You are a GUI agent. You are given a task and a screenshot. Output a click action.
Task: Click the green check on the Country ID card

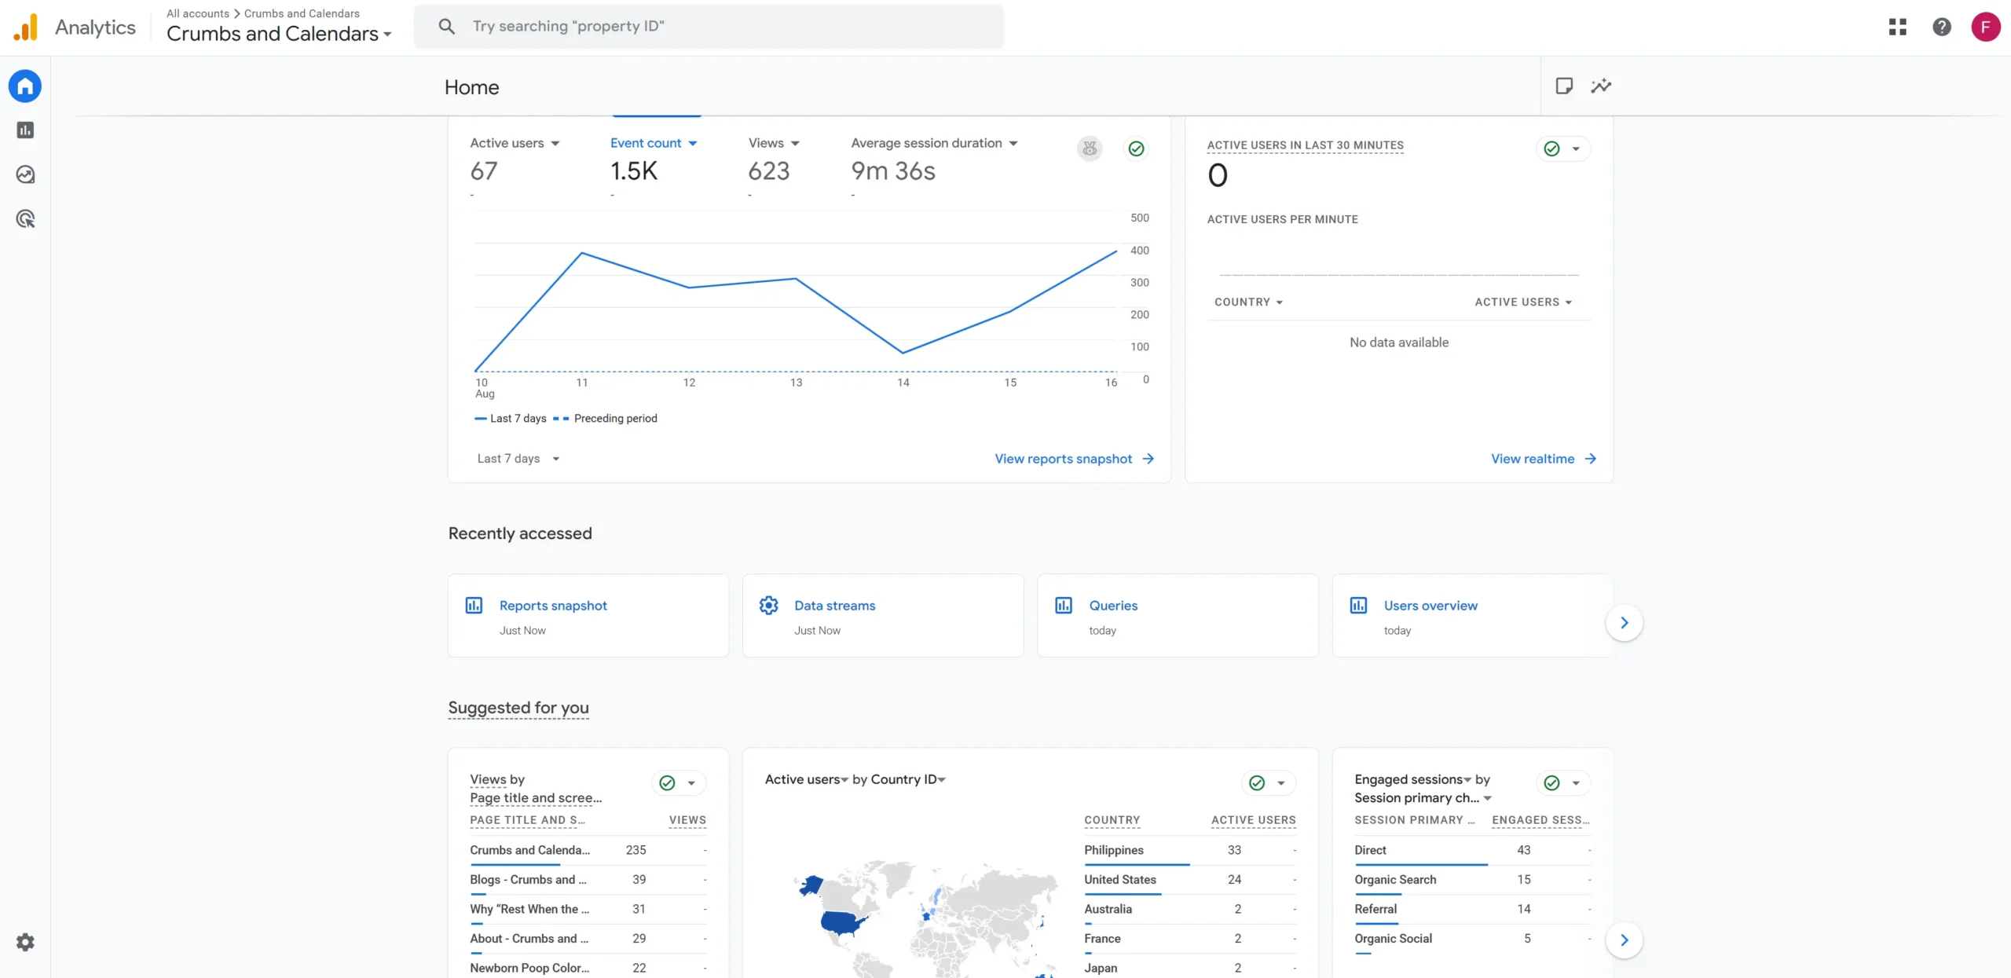tap(1257, 782)
